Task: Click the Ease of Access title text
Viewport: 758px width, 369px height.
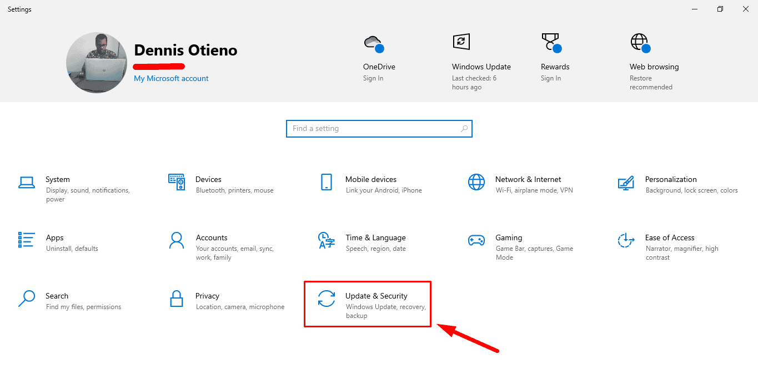Action: (x=670, y=237)
